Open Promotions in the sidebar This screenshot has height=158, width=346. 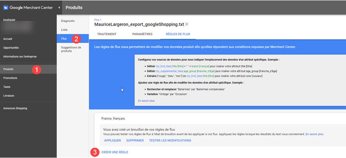[10, 78]
